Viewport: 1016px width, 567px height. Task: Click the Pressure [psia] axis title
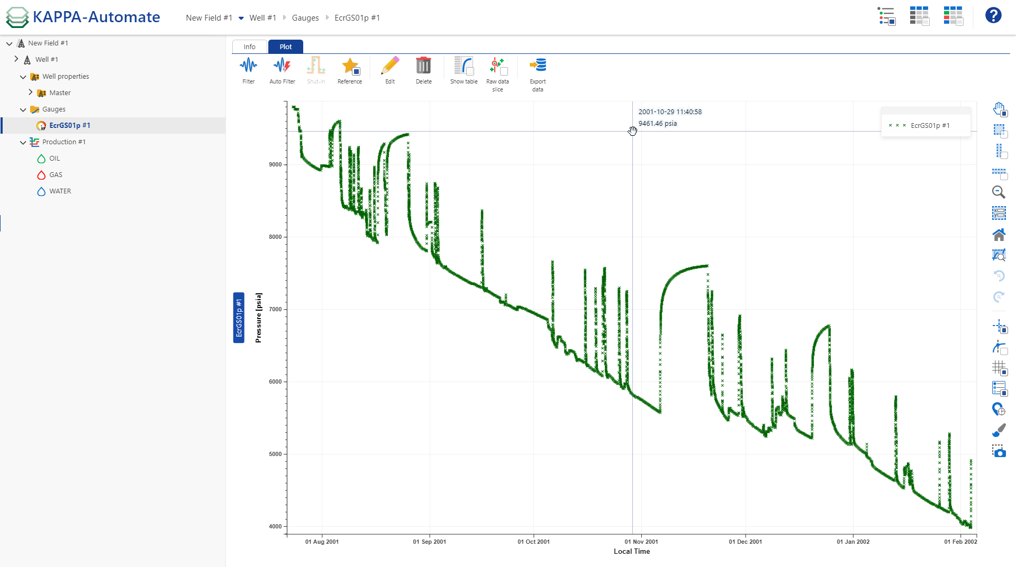(x=258, y=318)
